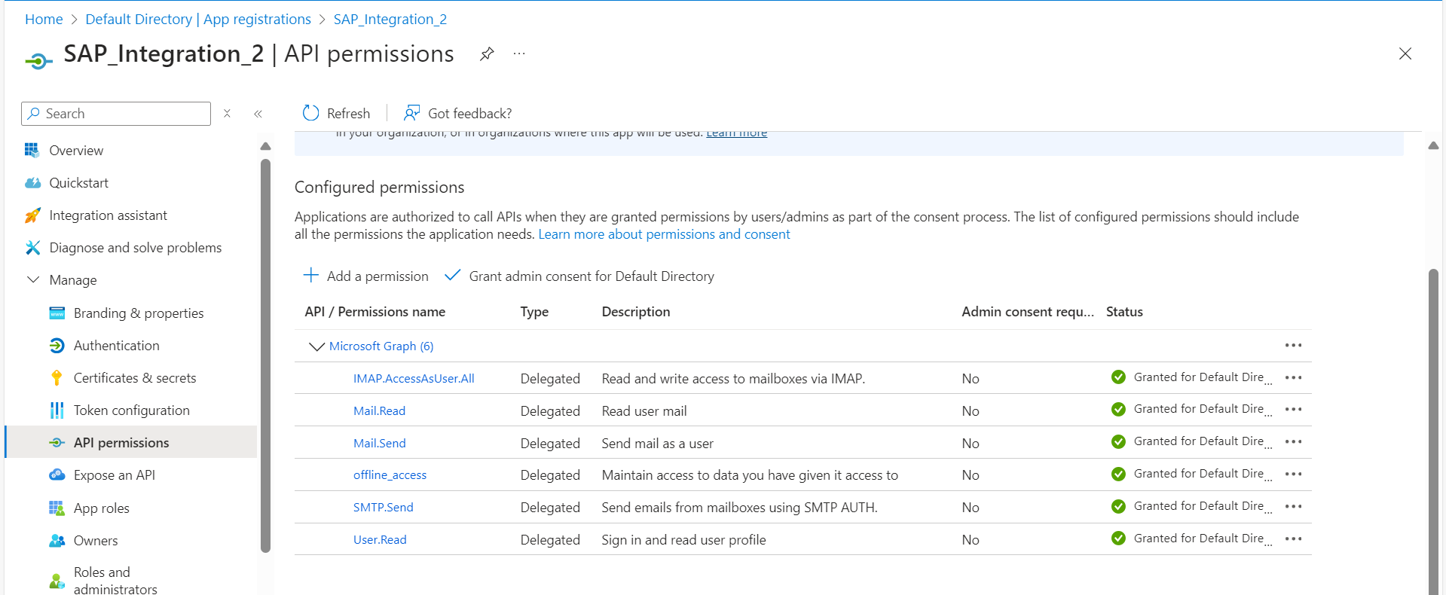Click Home breadcrumb link
This screenshot has width=1446, height=595.
point(44,20)
